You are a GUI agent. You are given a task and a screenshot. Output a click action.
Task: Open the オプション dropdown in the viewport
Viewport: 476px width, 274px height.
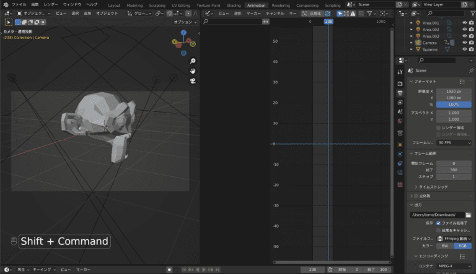click(185, 22)
